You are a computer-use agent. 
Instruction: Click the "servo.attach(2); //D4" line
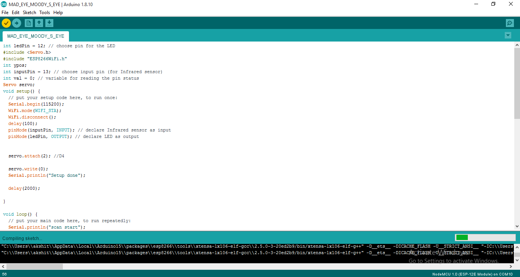click(x=36, y=156)
